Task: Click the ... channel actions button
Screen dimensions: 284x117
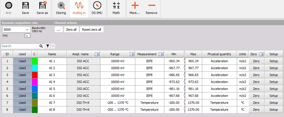Action: pos(59,29)
